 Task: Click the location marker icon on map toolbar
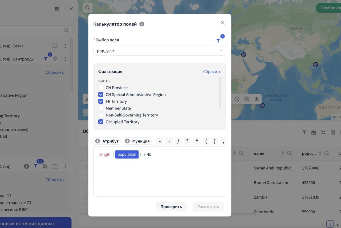247,99
